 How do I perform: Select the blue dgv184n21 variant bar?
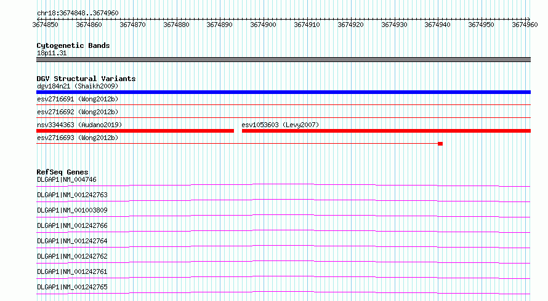tap(283, 92)
